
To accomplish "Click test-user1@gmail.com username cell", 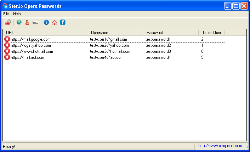I will 108,39.
